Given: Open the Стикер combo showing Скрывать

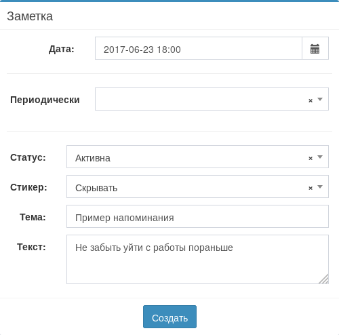Looking at the screenshot, I should (x=197, y=186).
